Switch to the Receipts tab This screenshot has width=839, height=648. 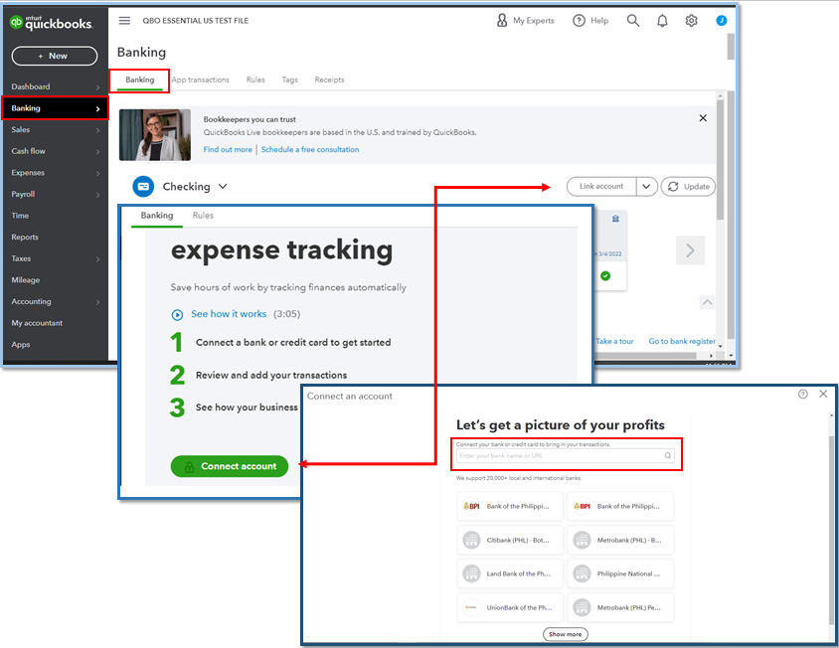coord(329,80)
